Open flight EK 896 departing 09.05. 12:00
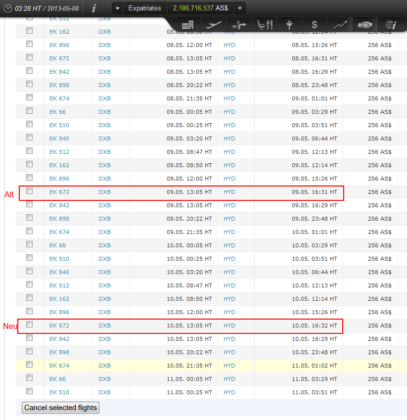Viewport: 407px width, 420px height. (59, 179)
